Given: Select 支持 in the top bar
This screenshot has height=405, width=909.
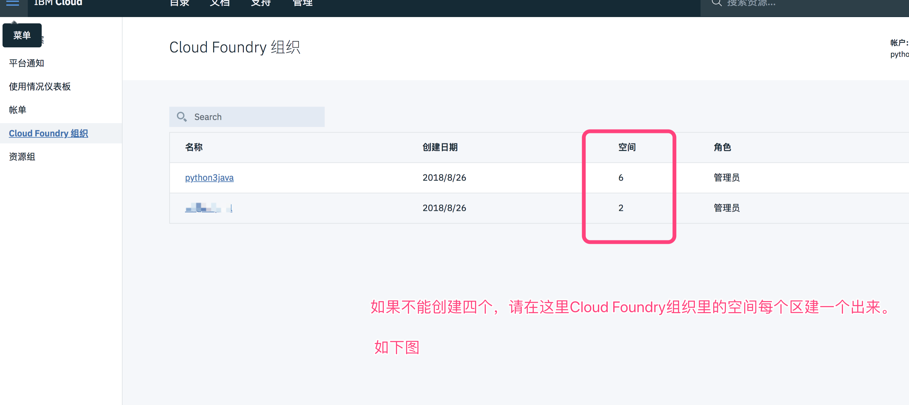Looking at the screenshot, I should (261, 3).
